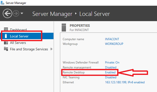Click the Back navigation arrow

coord(7,13)
